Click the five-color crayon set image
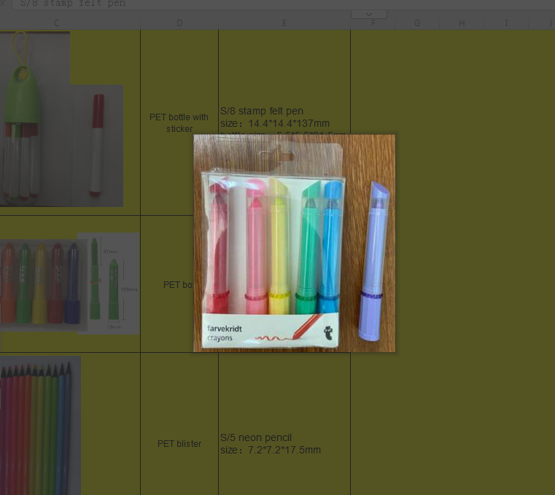This screenshot has height=495, width=555. coord(43,285)
